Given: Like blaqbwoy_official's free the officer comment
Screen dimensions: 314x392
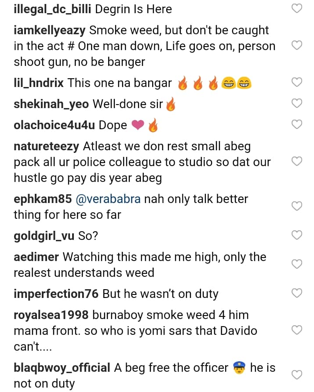Looking at the screenshot, I should (x=297, y=375).
